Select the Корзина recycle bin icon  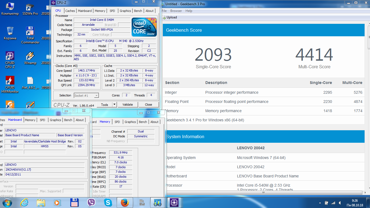pos(10,33)
